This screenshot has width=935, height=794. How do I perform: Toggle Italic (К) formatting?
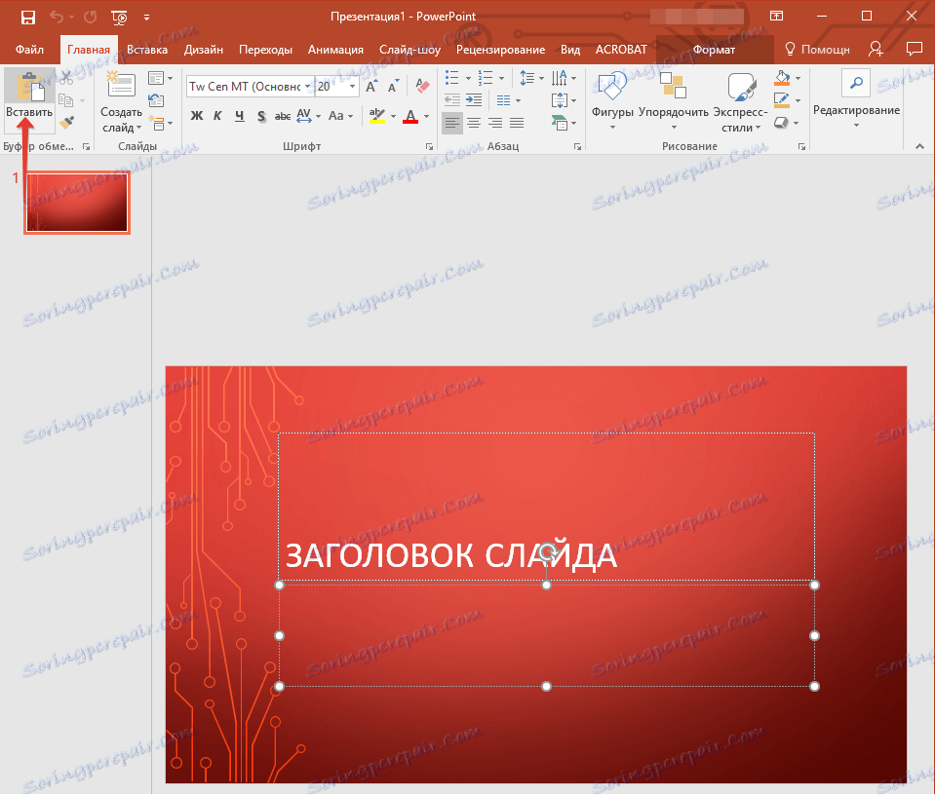[217, 116]
